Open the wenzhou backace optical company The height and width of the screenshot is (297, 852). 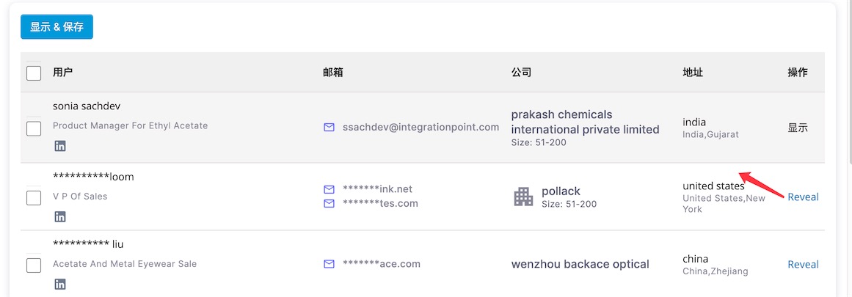(580, 265)
